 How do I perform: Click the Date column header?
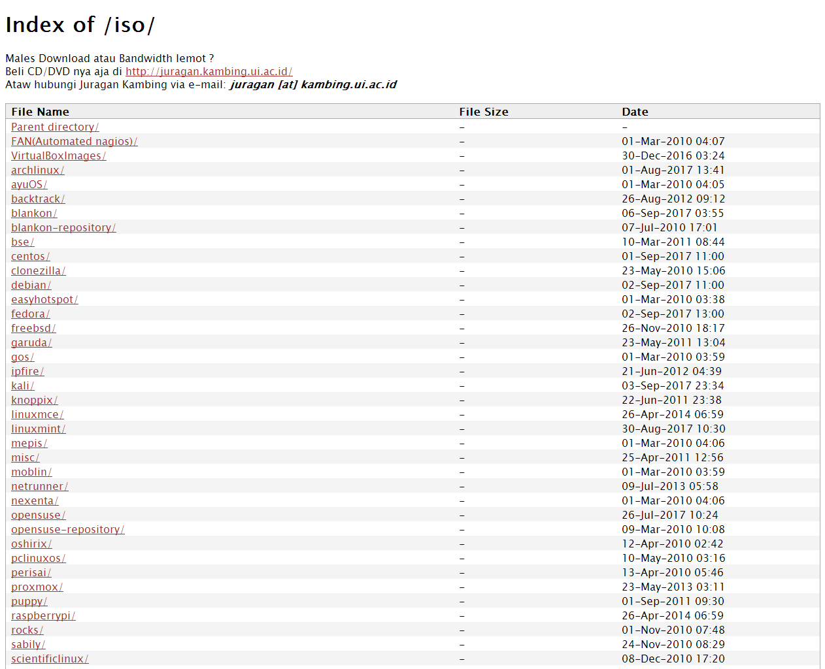(x=635, y=112)
